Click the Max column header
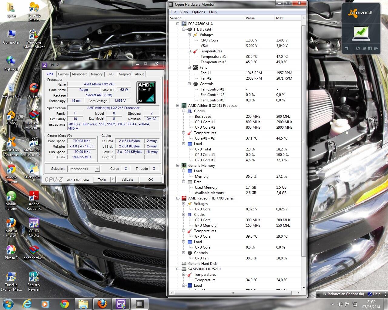 pos(288,18)
